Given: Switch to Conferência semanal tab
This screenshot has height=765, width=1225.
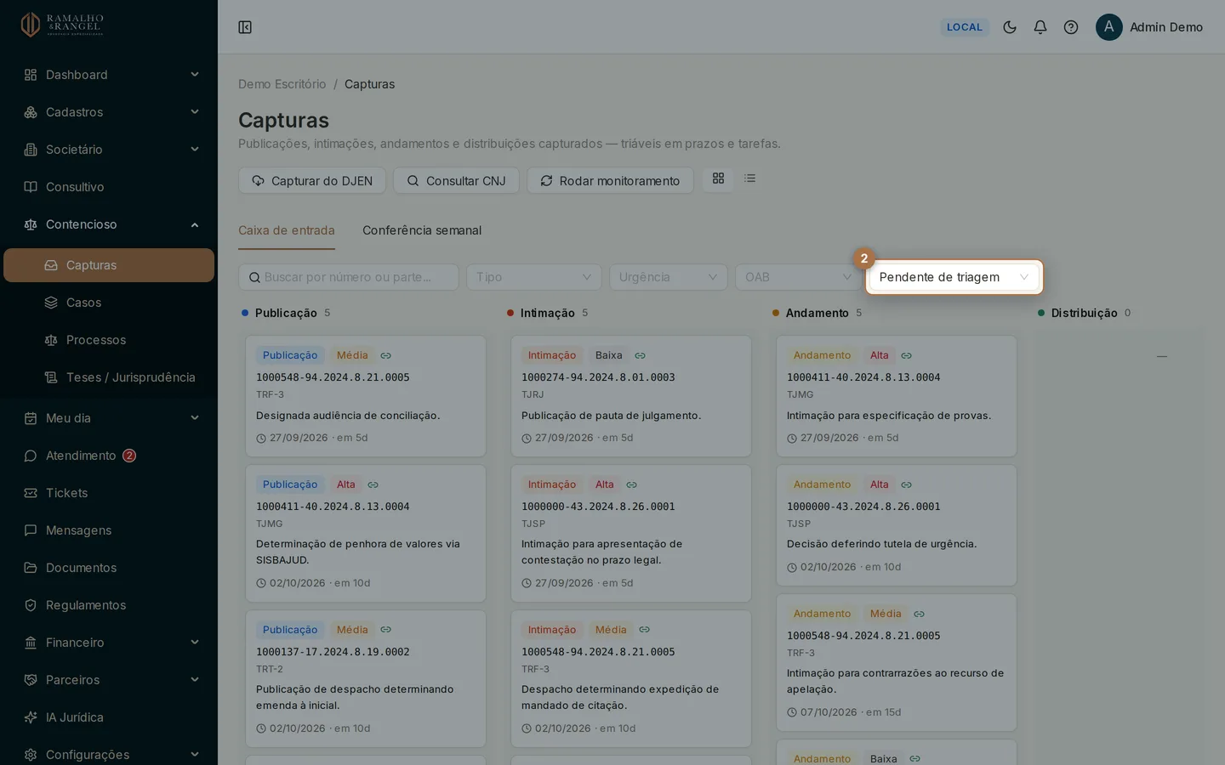Looking at the screenshot, I should click(x=422, y=230).
